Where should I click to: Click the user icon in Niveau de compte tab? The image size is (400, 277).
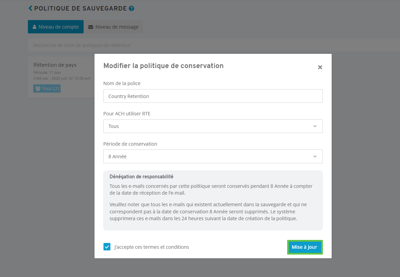34,27
